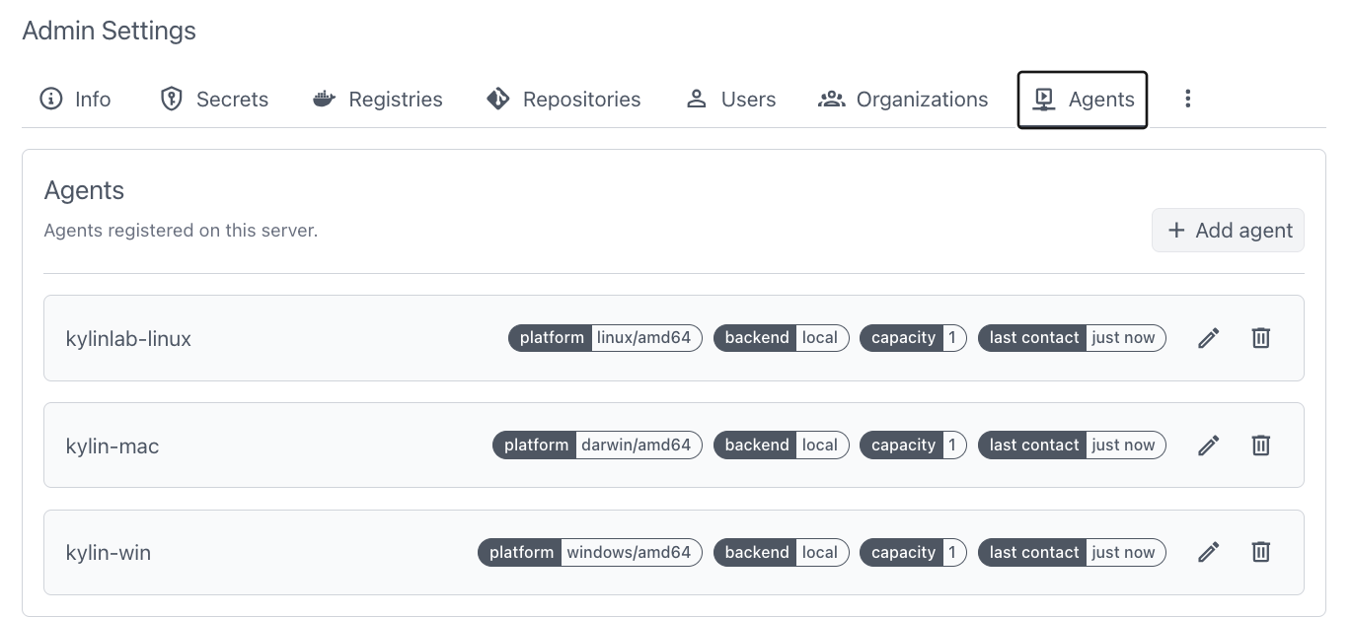Select the Repositories tab

[563, 100]
